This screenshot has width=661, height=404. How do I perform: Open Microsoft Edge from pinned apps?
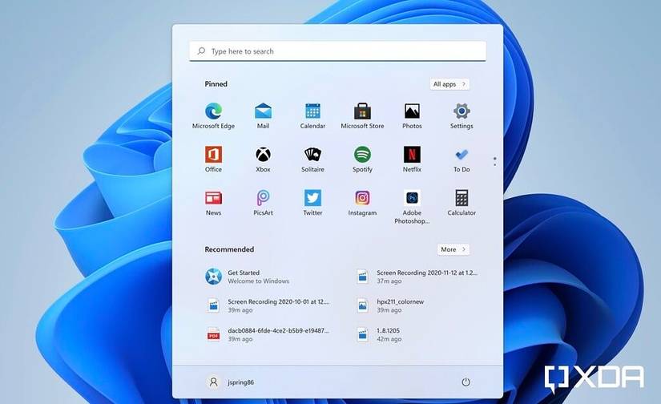213,116
